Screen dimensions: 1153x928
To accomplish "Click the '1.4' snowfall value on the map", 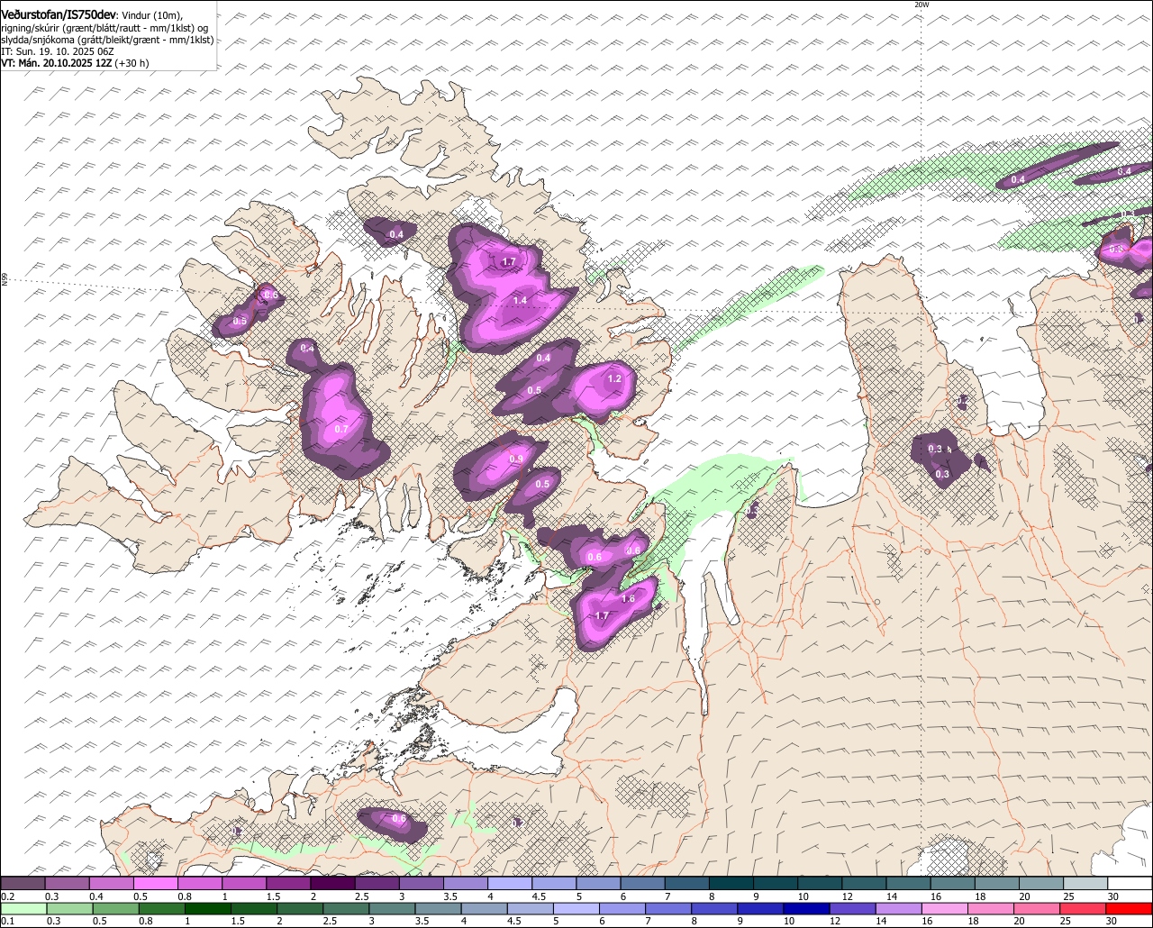I will click(x=520, y=301).
